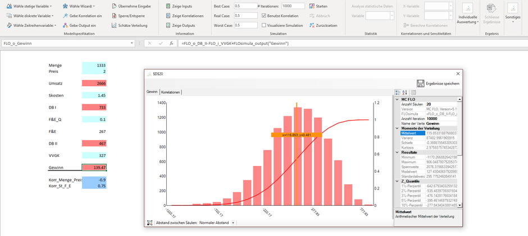This screenshot has height=236, width=528.
Task: Select the VVGK cell 327
Action: click(x=94, y=156)
